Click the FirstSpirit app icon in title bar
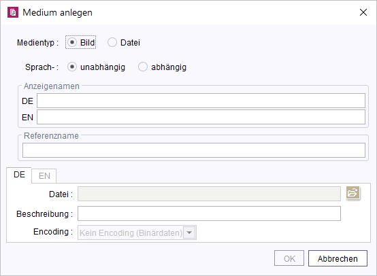Screen dimensions: 377x276 point(13,12)
